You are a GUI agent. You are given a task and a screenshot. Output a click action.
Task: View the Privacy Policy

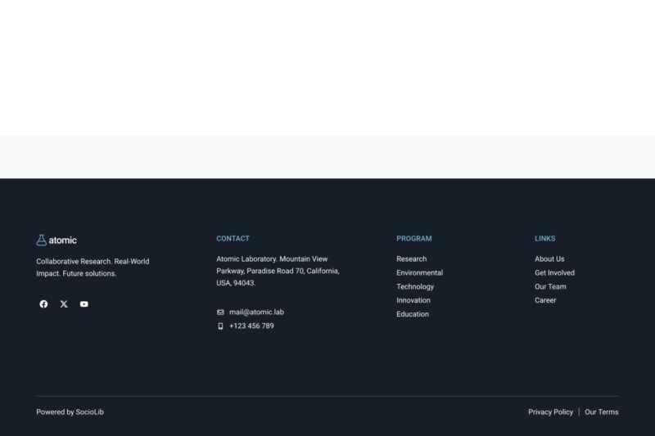[x=550, y=412]
